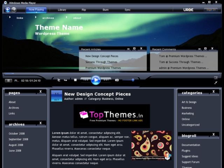Open the Rip tab
The image size is (224, 168).
[84, 10]
